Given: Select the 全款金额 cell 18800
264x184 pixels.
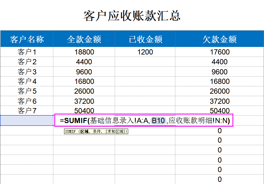Looking at the screenshot, I should tap(84, 52).
